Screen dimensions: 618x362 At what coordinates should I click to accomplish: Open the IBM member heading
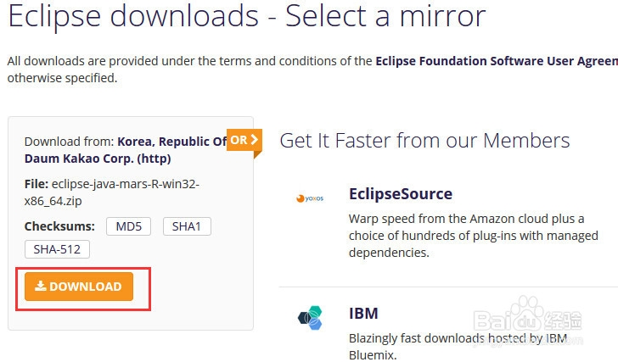coord(363,314)
